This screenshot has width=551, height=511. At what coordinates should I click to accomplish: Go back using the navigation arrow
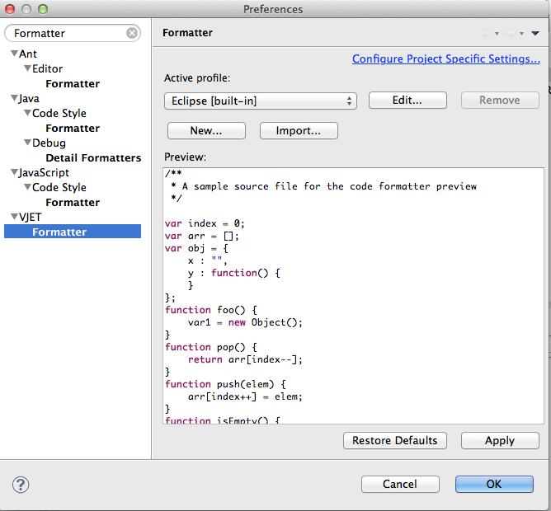pyautogui.click(x=485, y=33)
